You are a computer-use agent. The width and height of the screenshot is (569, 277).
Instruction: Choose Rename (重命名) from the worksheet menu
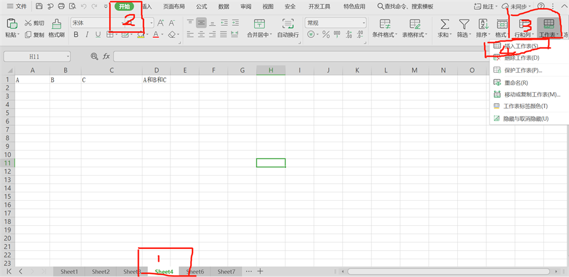(516, 82)
